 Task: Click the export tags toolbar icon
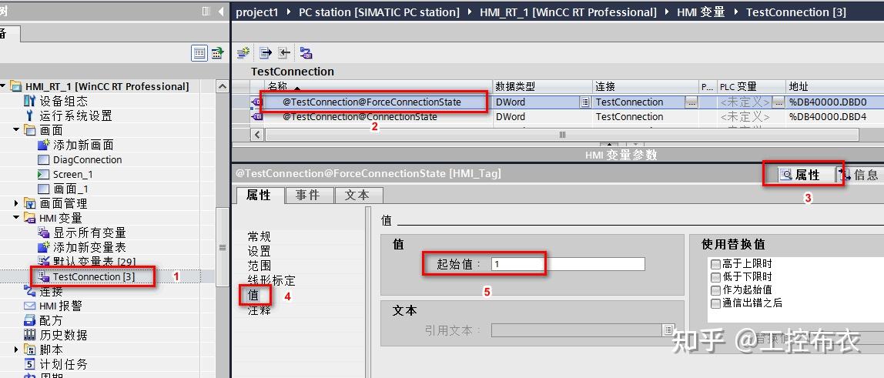(266, 53)
